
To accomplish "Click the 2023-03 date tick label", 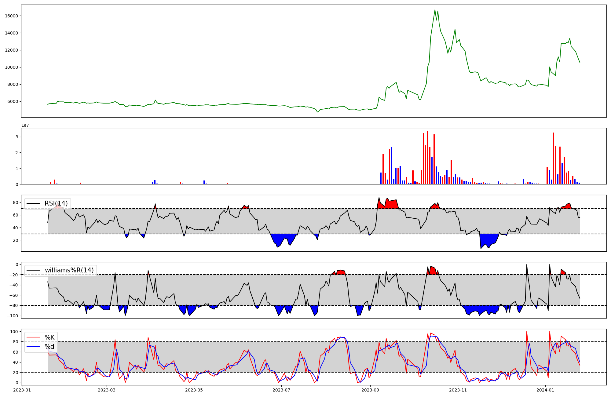I will (107, 390).
